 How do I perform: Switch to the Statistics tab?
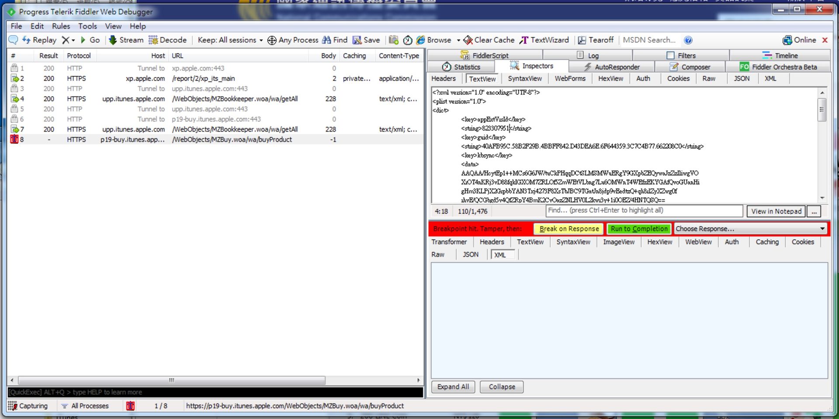(461, 67)
